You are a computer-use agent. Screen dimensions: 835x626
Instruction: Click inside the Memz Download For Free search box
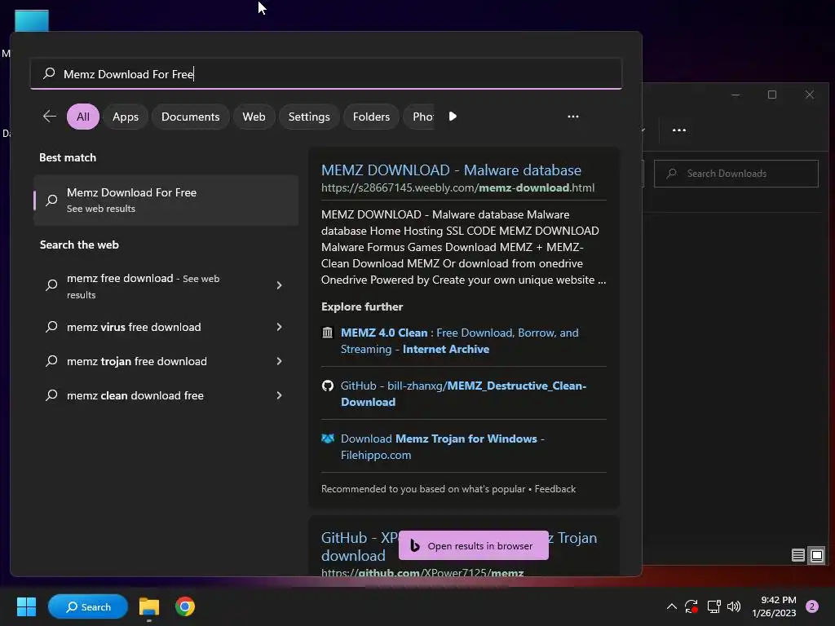pos(326,74)
